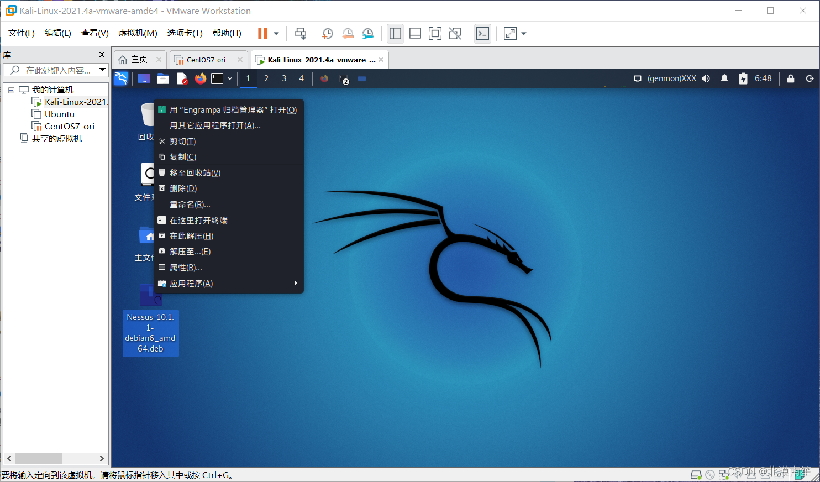Switch to workspace 2
Image resolution: width=820 pixels, height=482 pixels.
pos(266,78)
